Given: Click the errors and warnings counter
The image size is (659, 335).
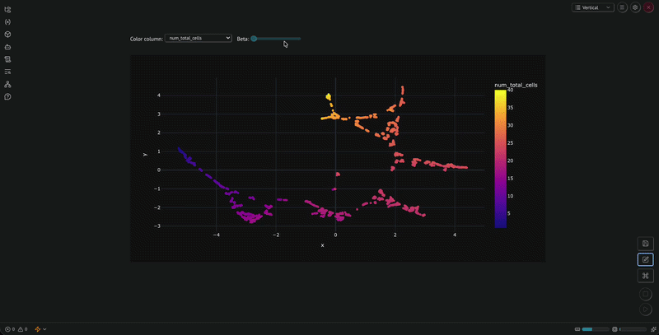Looking at the screenshot, I should pyautogui.click(x=16, y=329).
